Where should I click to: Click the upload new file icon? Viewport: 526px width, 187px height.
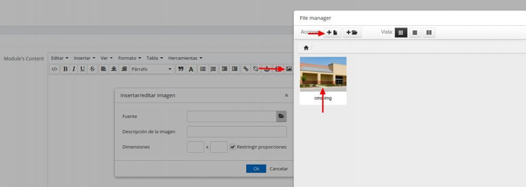[x=332, y=32]
